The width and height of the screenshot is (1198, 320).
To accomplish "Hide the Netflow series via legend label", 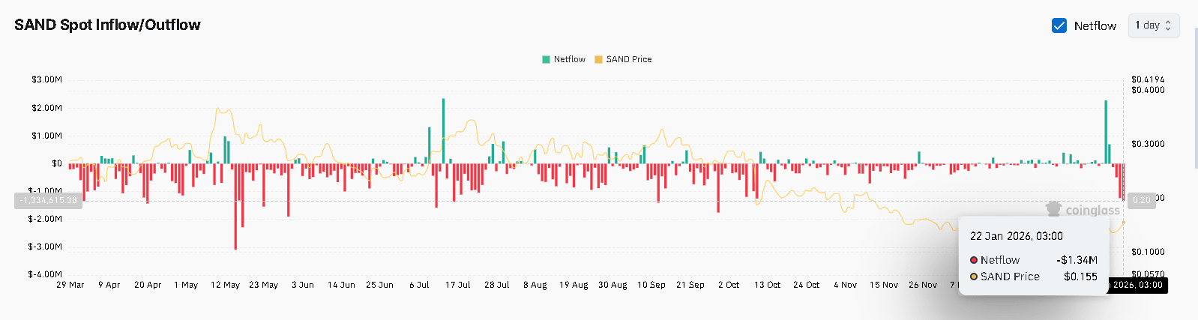I will pyautogui.click(x=569, y=59).
